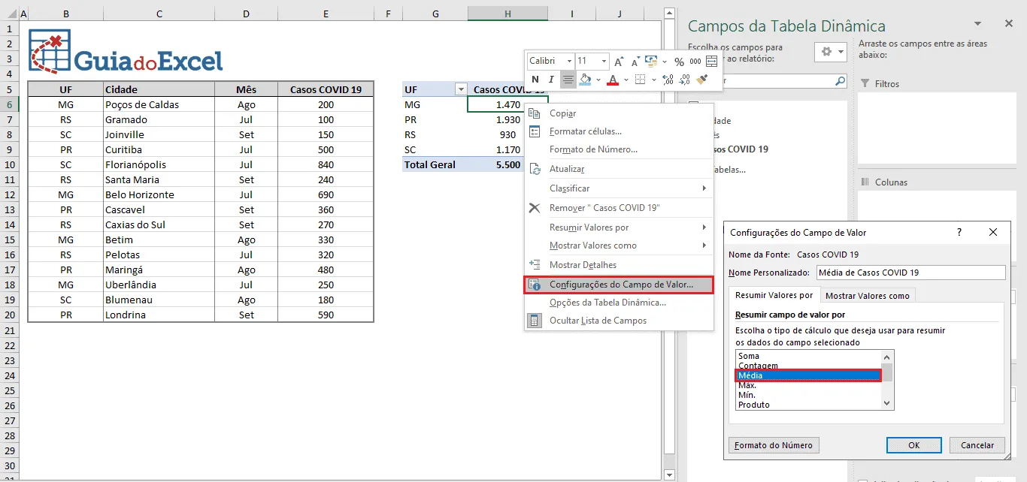The width and height of the screenshot is (1027, 482).
Task: Open Resumir Valores por submenu
Action: click(x=619, y=227)
